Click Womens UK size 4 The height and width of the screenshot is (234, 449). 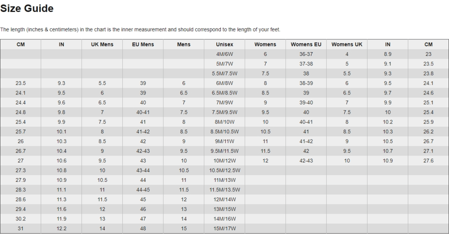(x=347, y=54)
